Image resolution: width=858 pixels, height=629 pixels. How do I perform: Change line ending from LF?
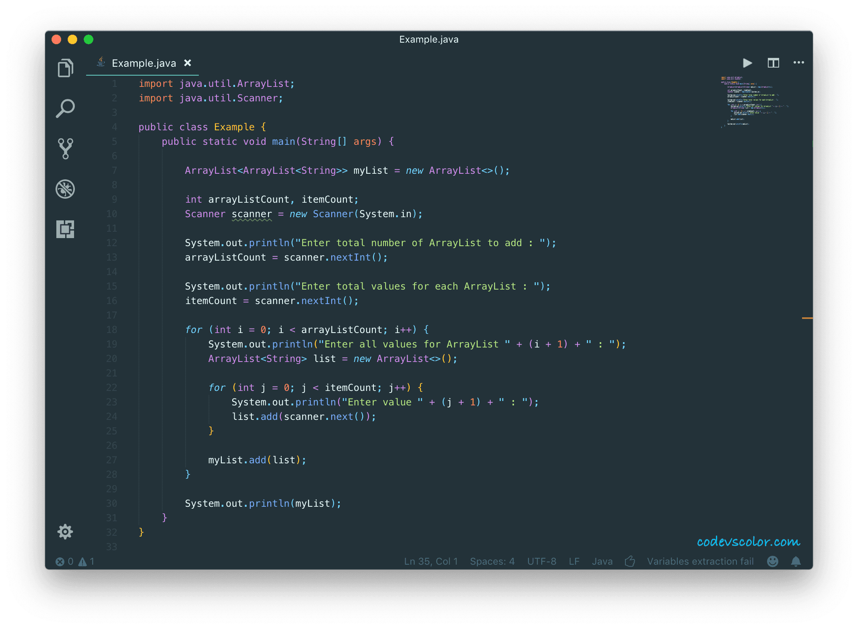(x=574, y=561)
